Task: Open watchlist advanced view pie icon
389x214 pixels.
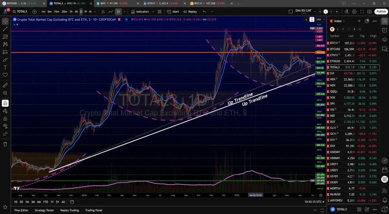Action: [367, 21]
